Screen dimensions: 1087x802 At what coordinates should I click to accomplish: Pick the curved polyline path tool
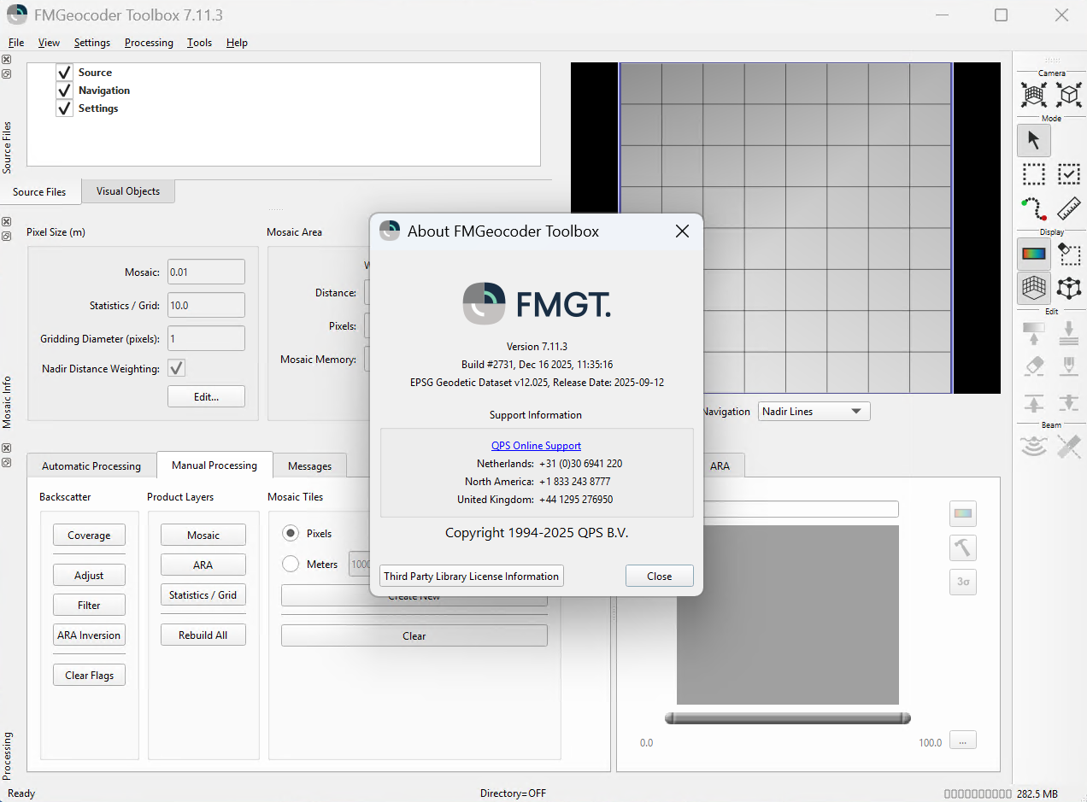point(1034,208)
